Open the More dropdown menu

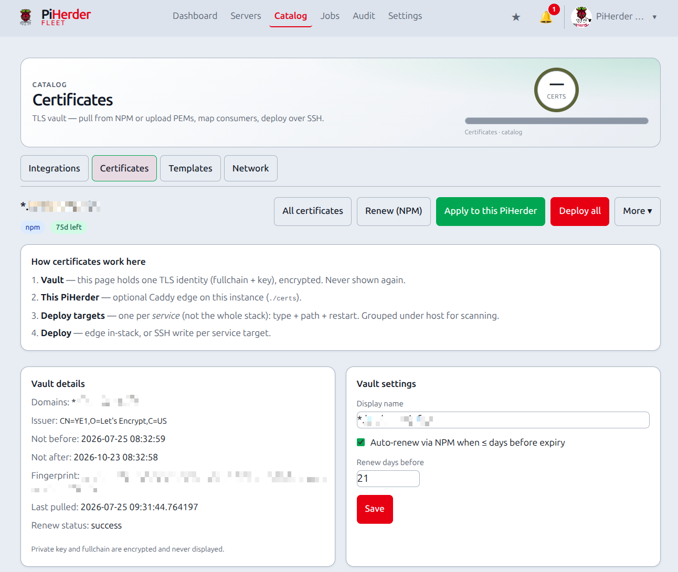tap(637, 211)
